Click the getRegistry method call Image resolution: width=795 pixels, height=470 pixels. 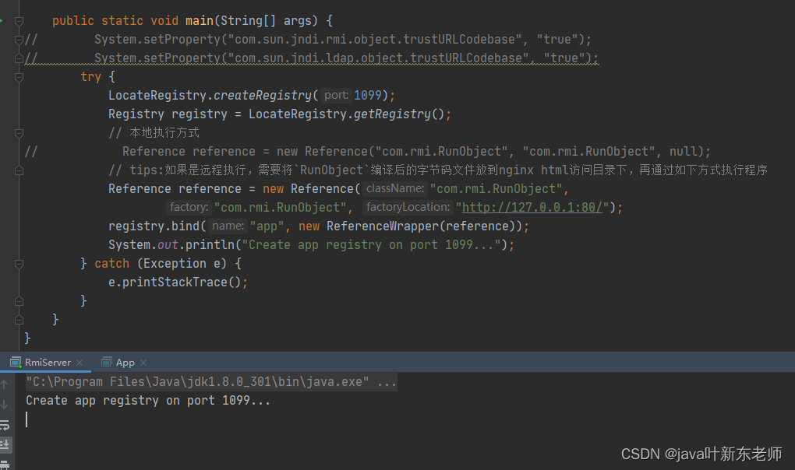[392, 114]
